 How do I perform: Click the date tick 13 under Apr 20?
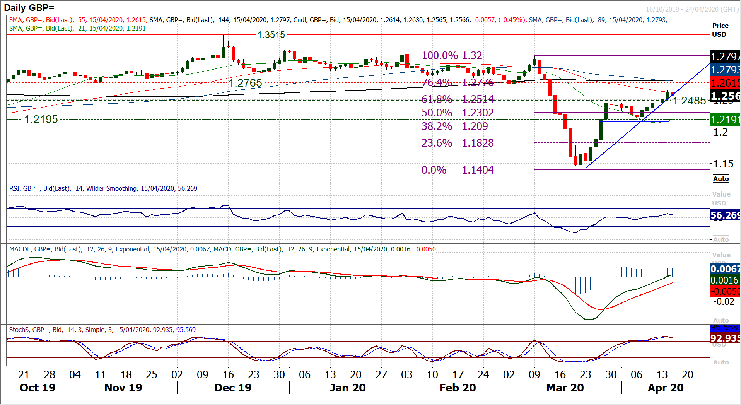click(x=662, y=374)
